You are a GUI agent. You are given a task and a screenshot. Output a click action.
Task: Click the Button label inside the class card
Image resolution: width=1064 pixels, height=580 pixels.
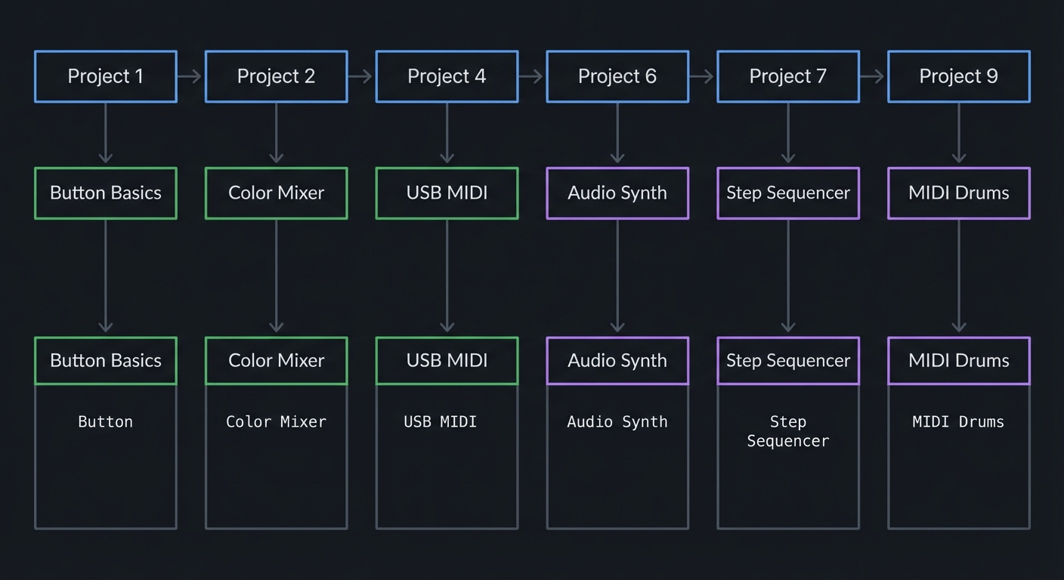(x=105, y=421)
